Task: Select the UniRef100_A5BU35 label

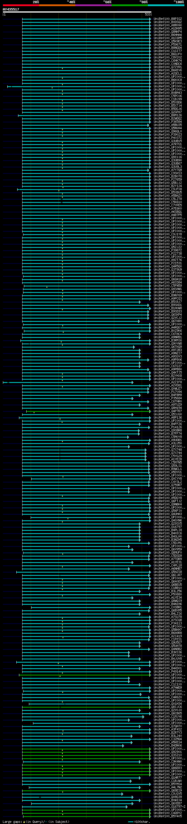Action: pyautogui.click(x=167, y=125)
